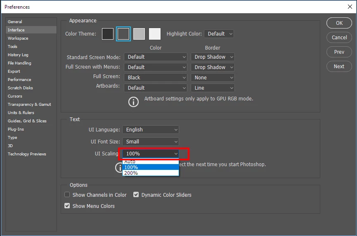Open the Type preferences category
This screenshot has width=357, height=236.
[31, 138]
